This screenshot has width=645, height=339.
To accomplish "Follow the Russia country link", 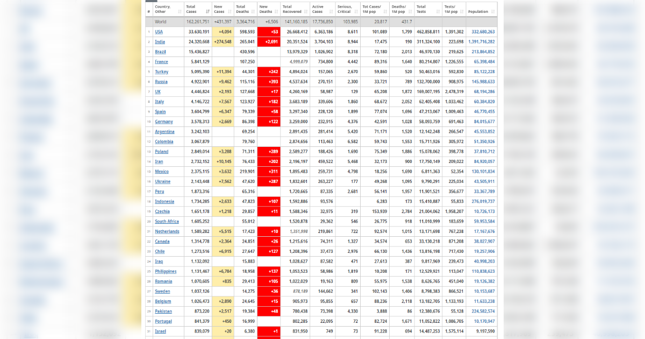I will pyautogui.click(x=161, y=82).
